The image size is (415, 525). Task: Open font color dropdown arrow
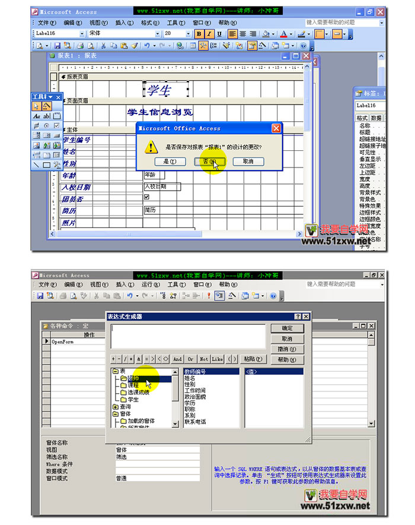291,34
